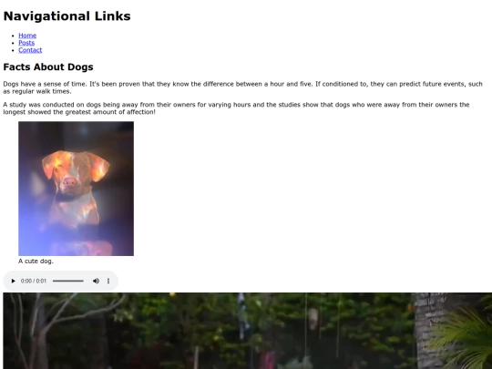Click the cute dog photo

76,189
